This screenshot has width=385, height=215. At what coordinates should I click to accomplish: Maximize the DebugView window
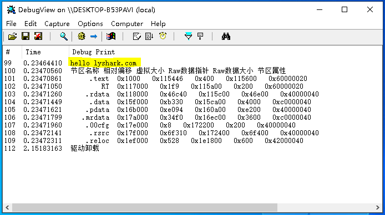[x=345, y=10]
